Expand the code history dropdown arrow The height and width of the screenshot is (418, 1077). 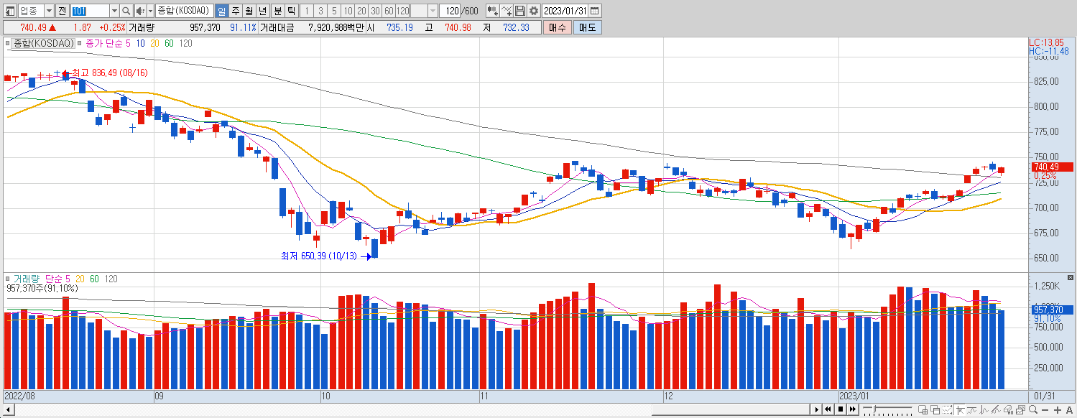(x=114, y=11)
